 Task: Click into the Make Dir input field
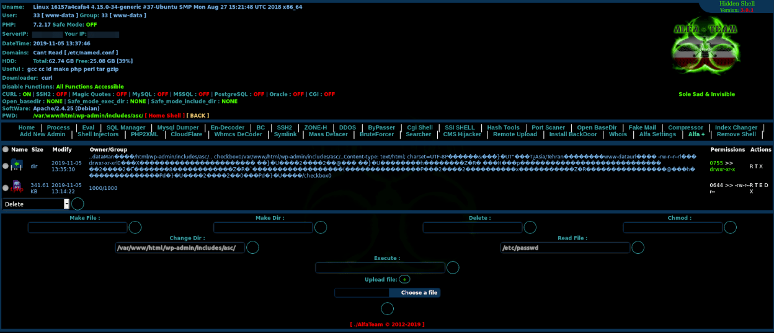tap(263, 227)
